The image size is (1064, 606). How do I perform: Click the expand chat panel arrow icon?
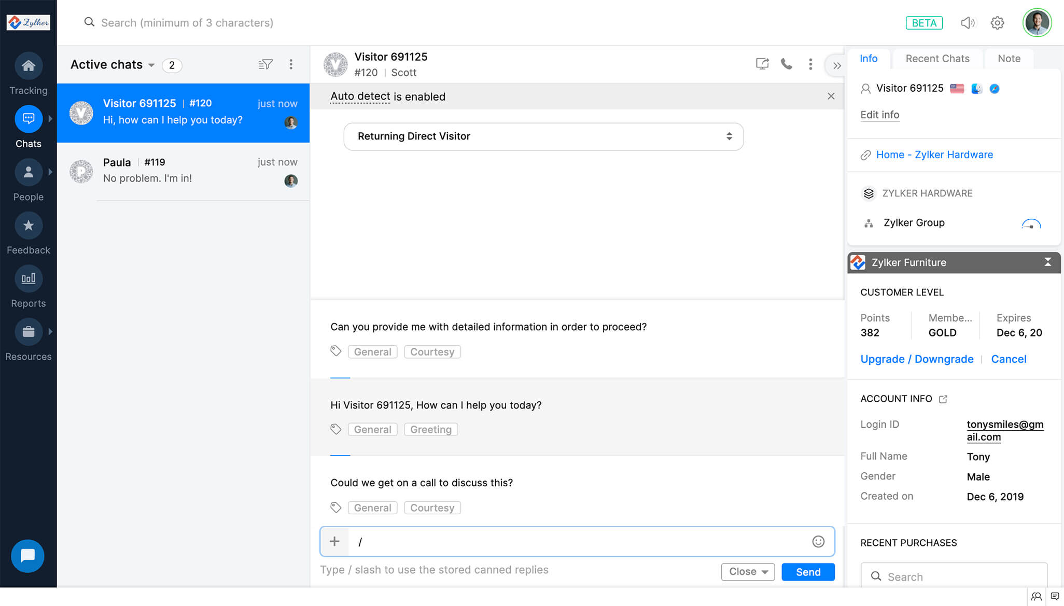pos(837,65)
